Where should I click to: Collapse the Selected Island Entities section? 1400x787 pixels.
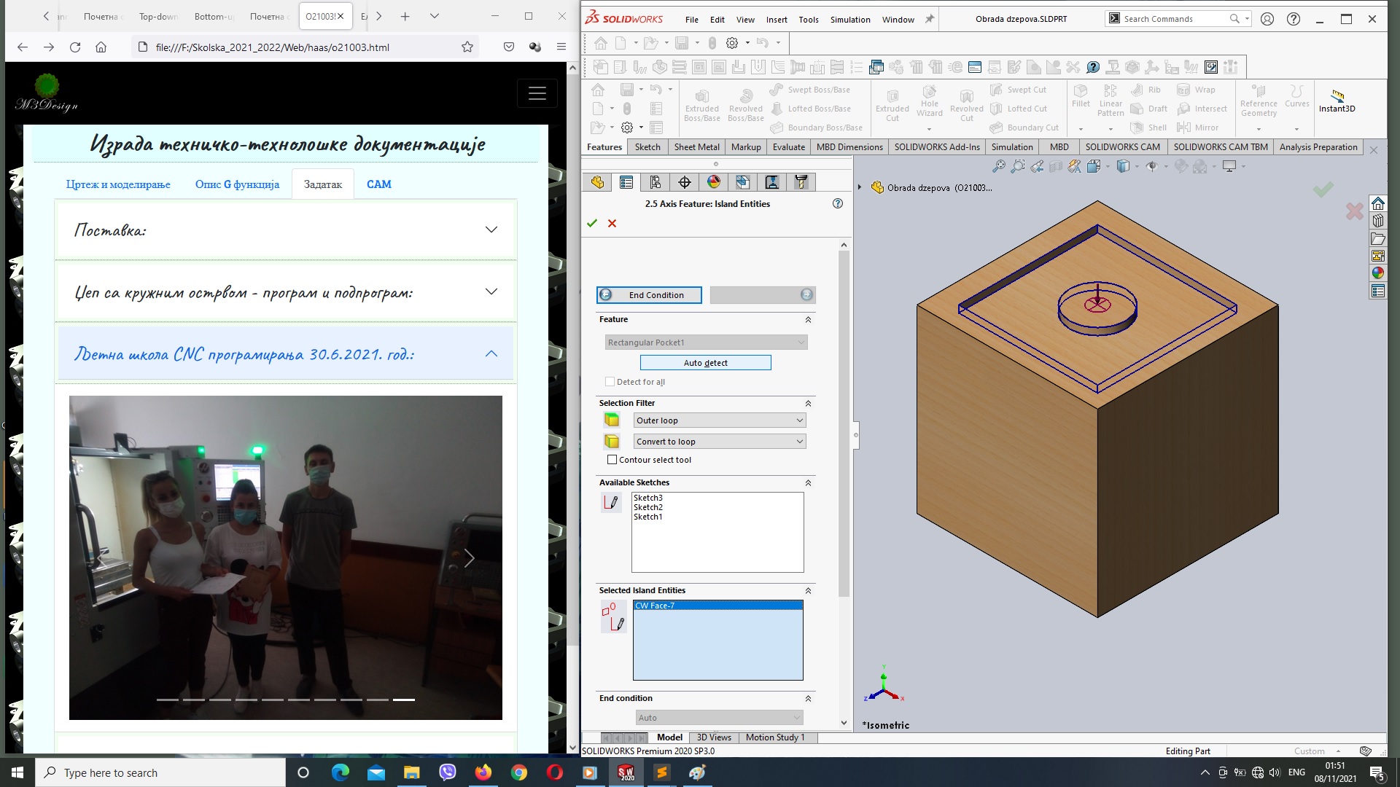(x=808, y=591)
